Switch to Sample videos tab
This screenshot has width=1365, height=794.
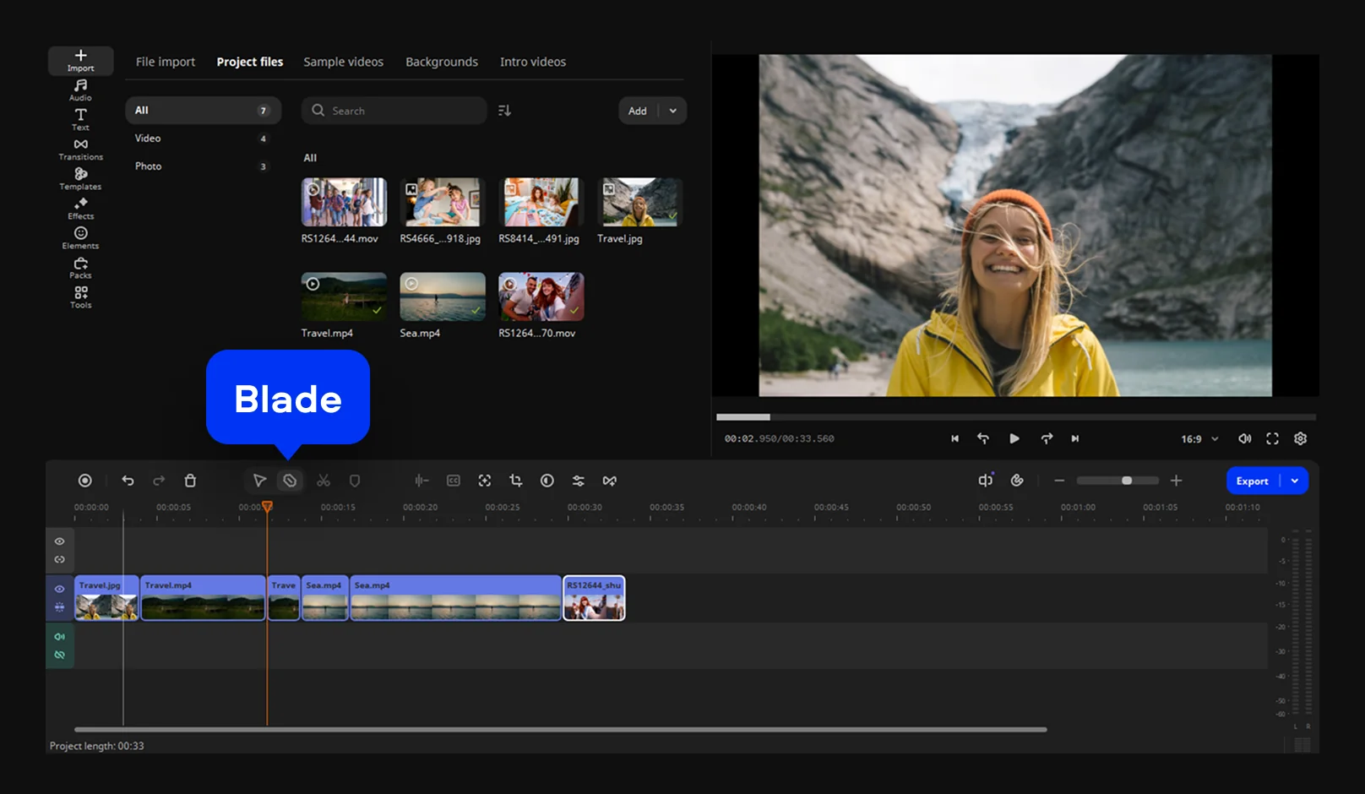point(343,62)
